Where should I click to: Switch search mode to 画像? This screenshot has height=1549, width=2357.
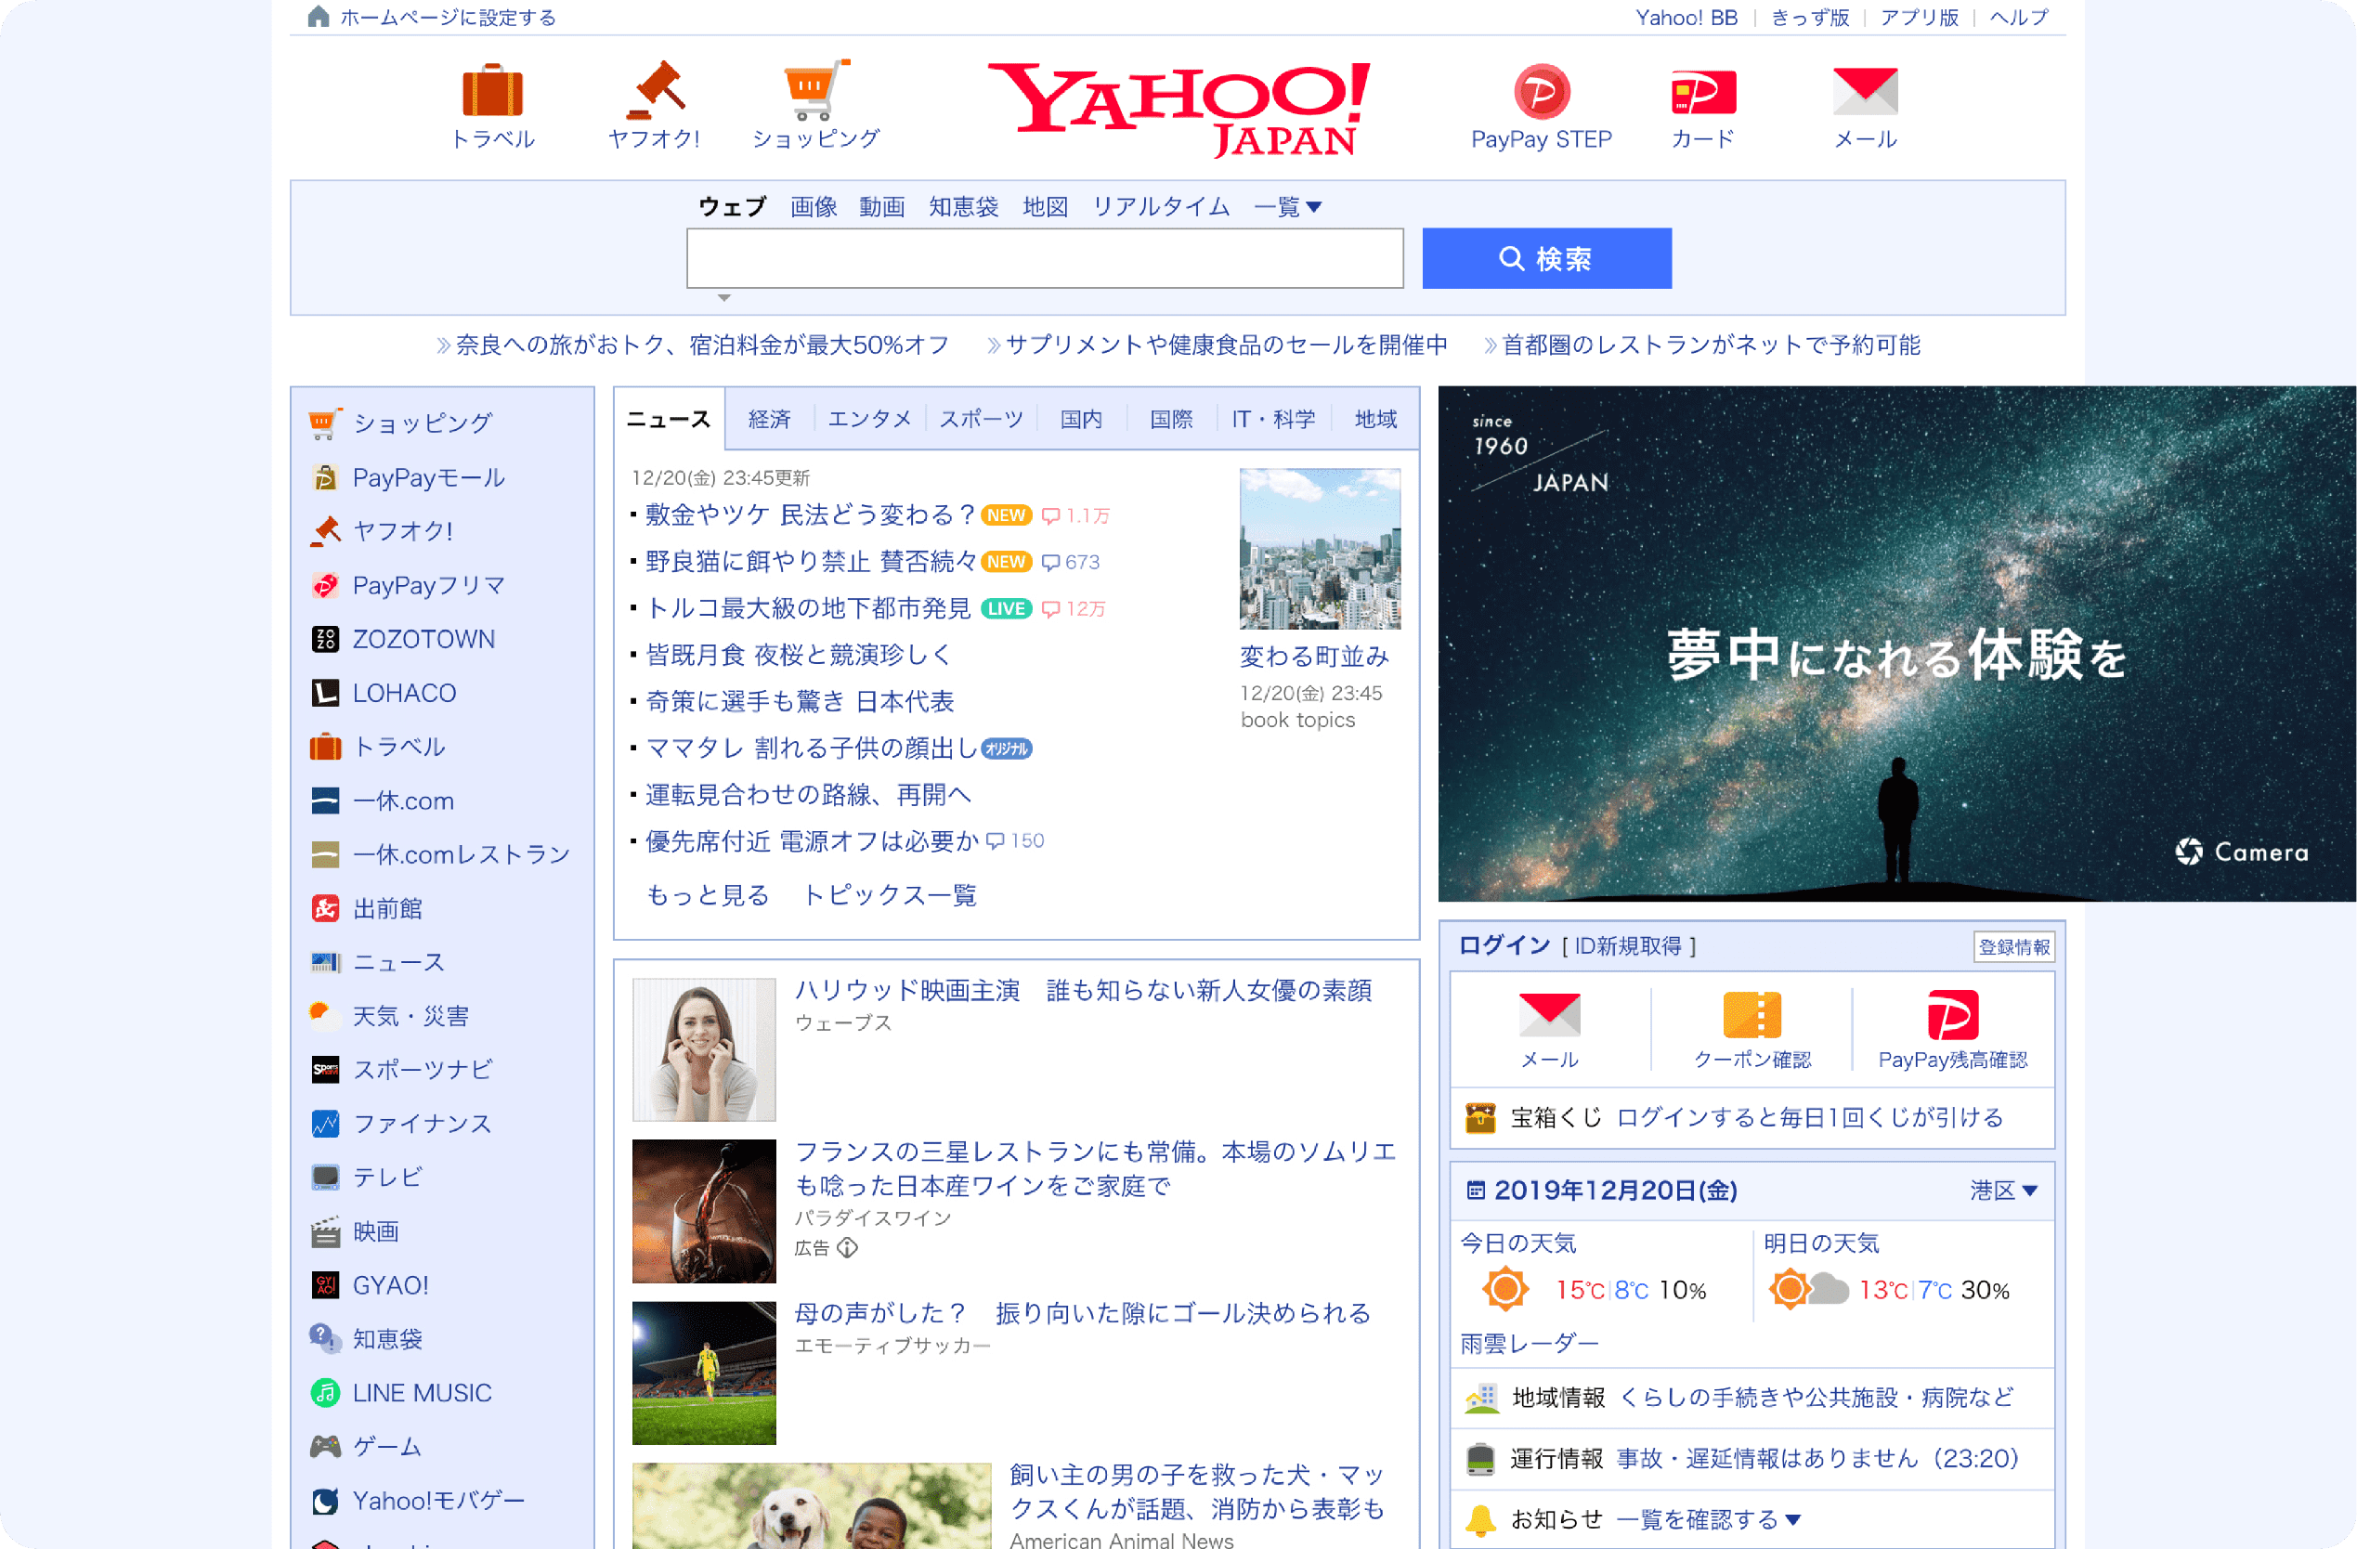click(814, 207)
